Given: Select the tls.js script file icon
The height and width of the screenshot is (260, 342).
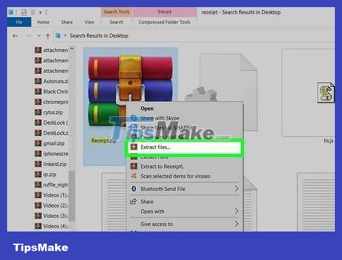Looking at the screenshot, I should click(x=326, y=93).
